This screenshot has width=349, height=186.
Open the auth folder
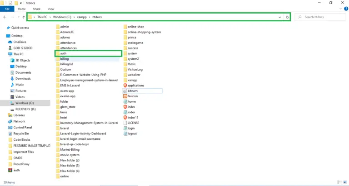[63, 53]
